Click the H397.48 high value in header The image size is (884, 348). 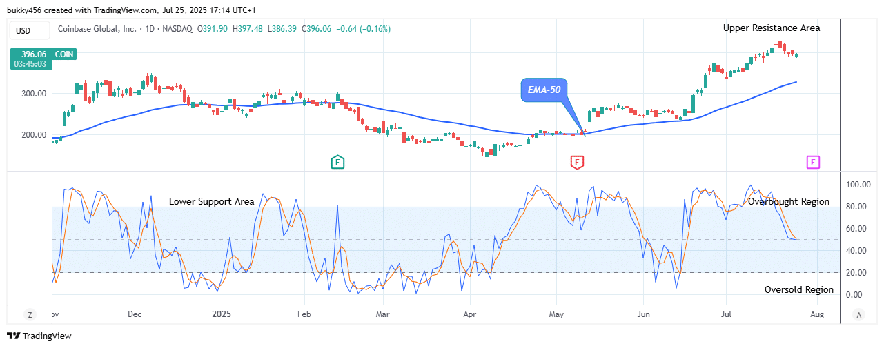pyautogui.click(x=248, y=29)
